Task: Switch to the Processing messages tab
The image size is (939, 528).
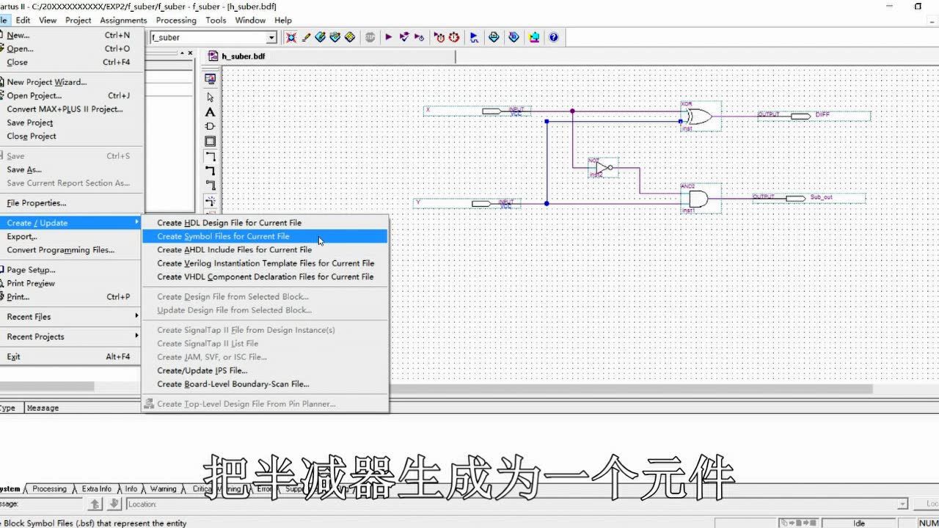Action: tap(49, 489)
